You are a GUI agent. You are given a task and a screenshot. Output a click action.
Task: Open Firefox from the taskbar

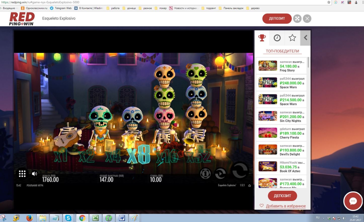[29, 218]
